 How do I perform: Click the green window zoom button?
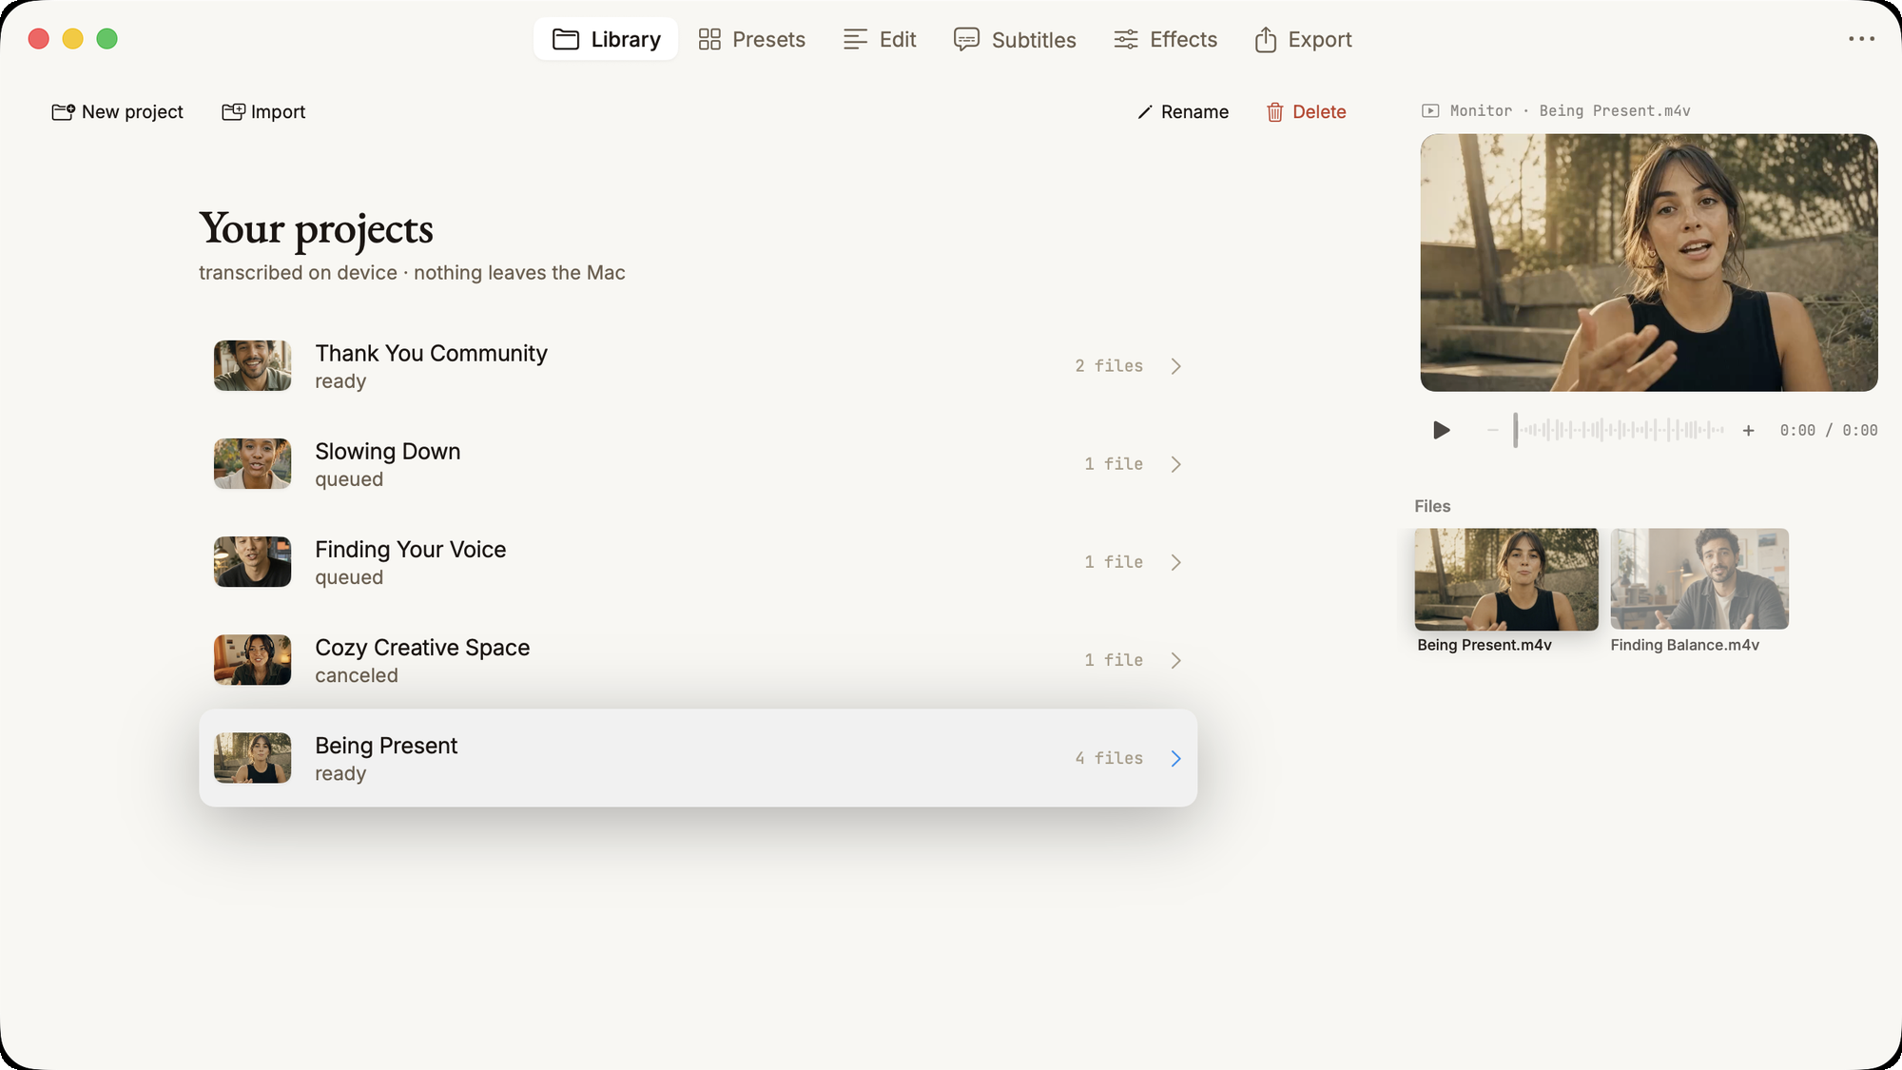pos(107,39)
